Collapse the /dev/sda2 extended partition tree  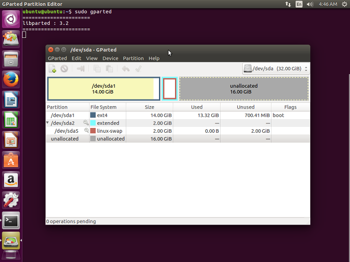coord(47,123)
